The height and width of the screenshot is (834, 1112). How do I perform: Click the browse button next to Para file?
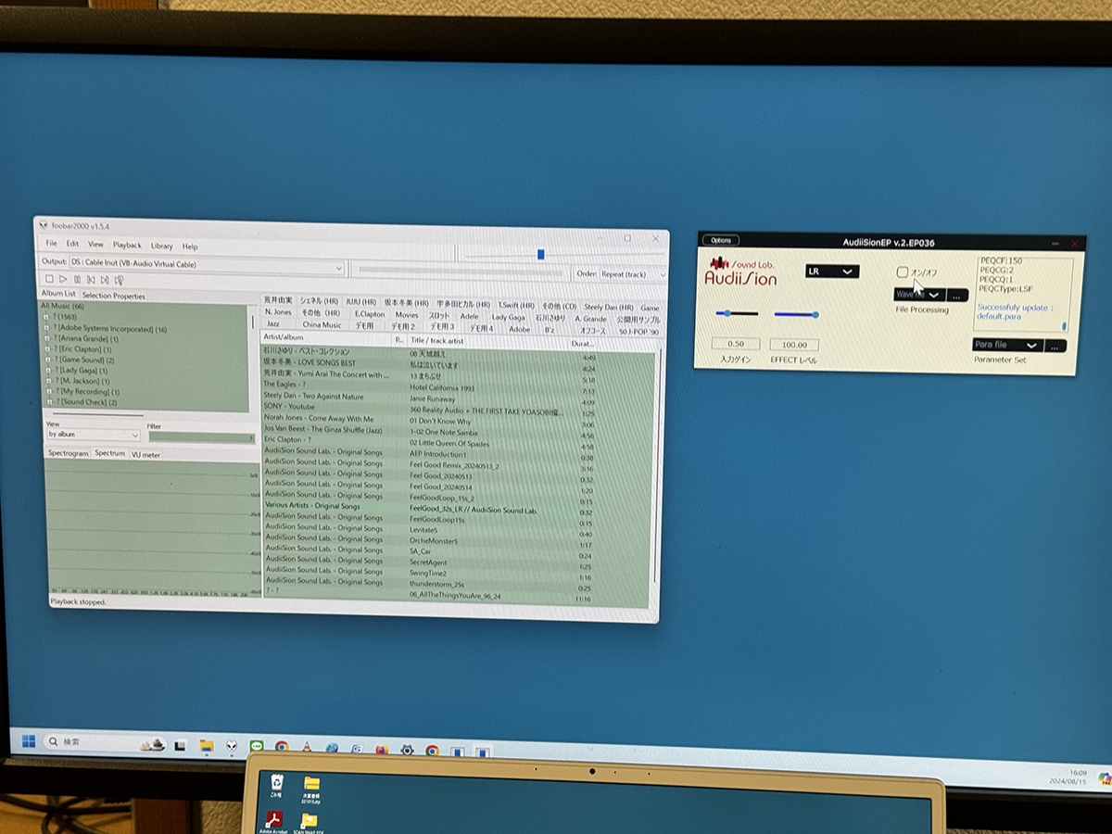coord(1055,346)
